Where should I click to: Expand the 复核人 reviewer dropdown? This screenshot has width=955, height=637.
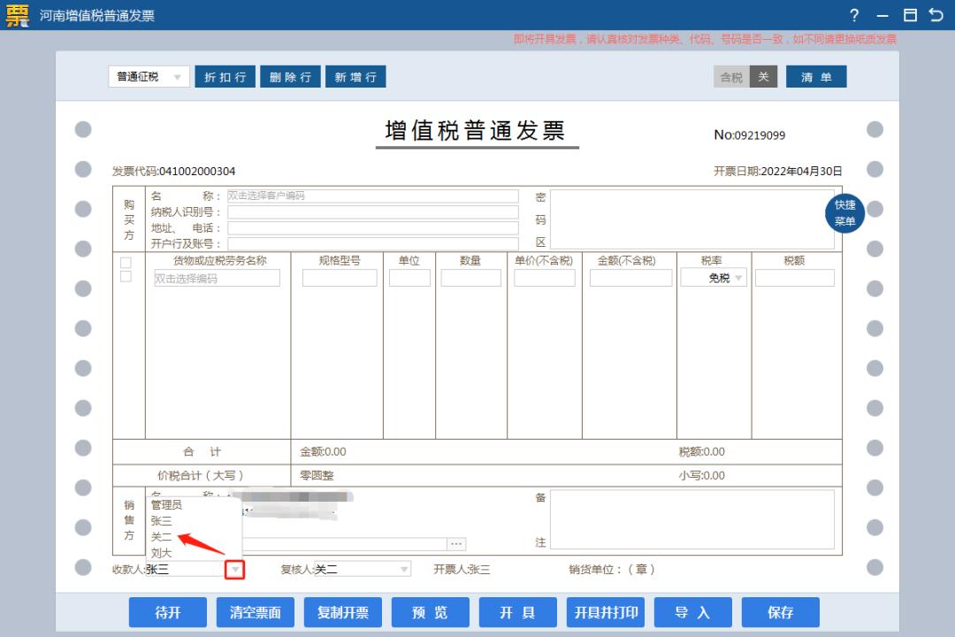point(403,569)
